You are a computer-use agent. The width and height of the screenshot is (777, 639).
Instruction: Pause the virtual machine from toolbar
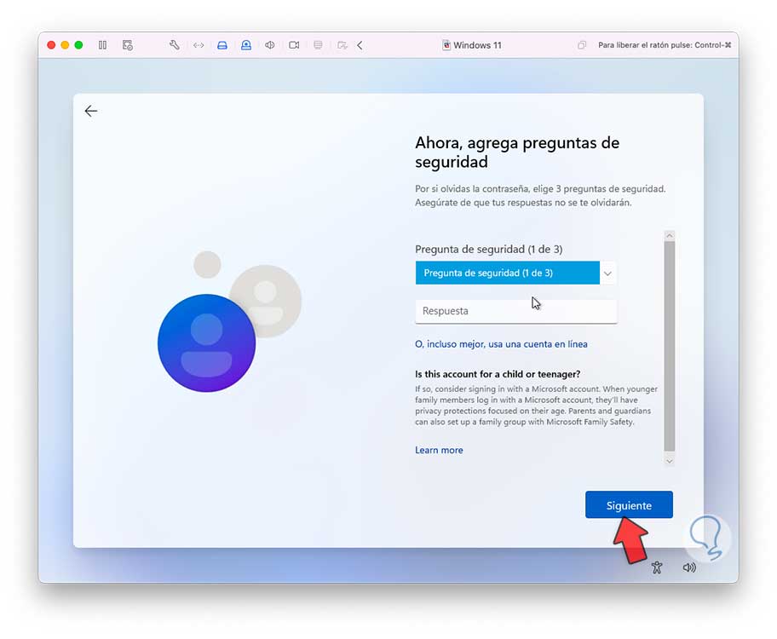[102, 45]
